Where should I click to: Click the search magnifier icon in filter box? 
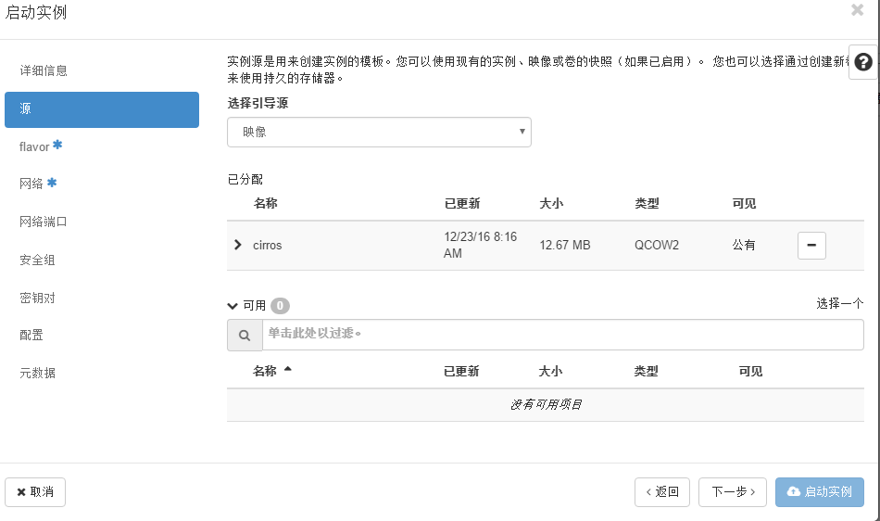[x=245, y=336]
